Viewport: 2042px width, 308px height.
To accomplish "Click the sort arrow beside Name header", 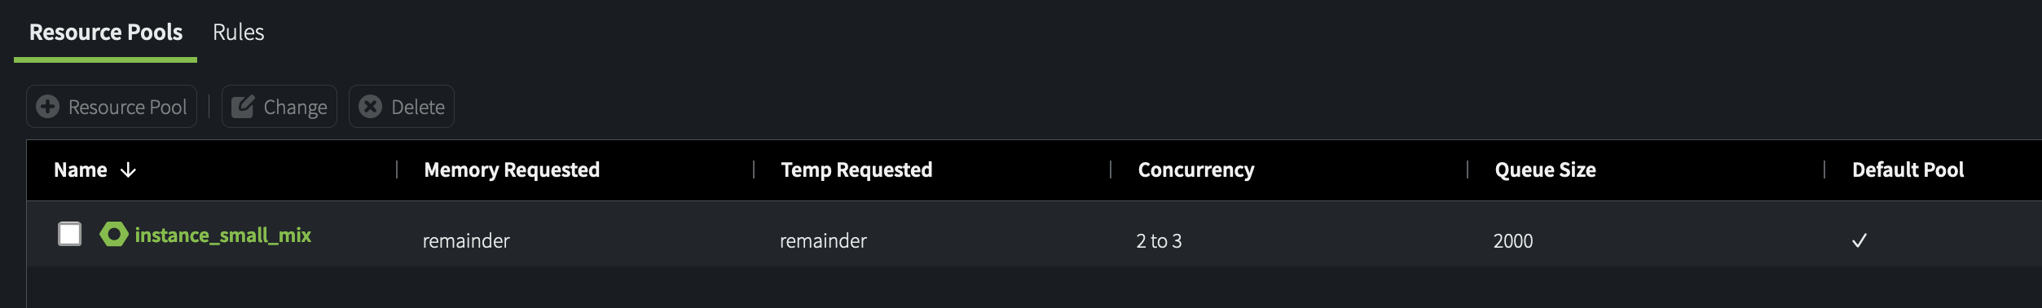I will (x=128, y=169).
